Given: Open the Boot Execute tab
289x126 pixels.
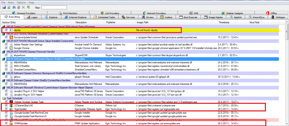Looking at the screenshot, I should click(188, 17).
